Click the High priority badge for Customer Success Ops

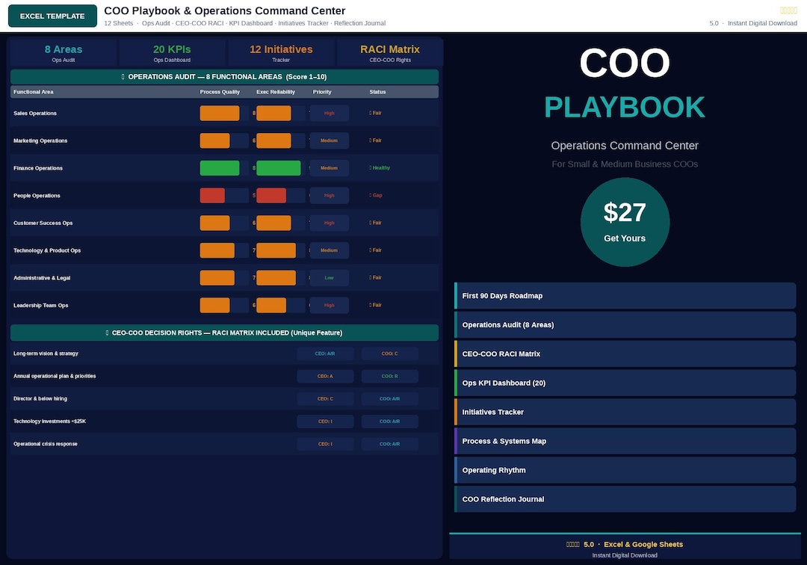click(330, 223)
